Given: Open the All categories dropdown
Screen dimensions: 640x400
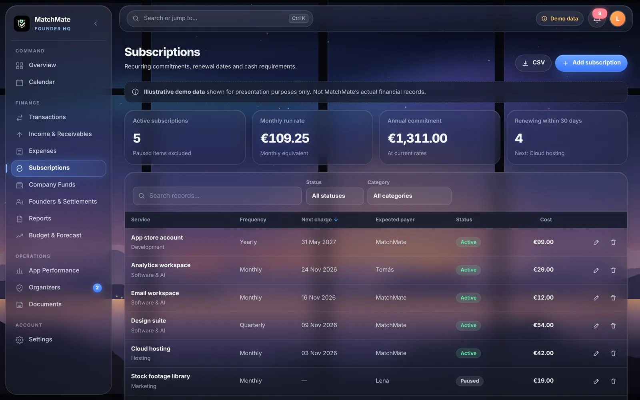Looking at the screenshot, I should [x=409, y=196].
